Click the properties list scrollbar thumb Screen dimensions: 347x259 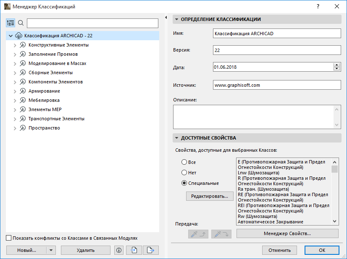(334, 169)
